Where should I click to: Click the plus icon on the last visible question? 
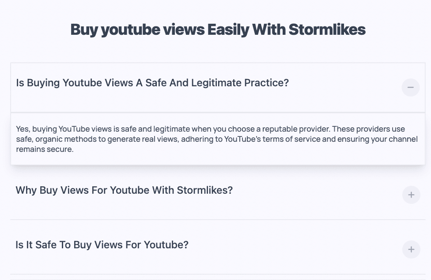(x=411, y=249)
